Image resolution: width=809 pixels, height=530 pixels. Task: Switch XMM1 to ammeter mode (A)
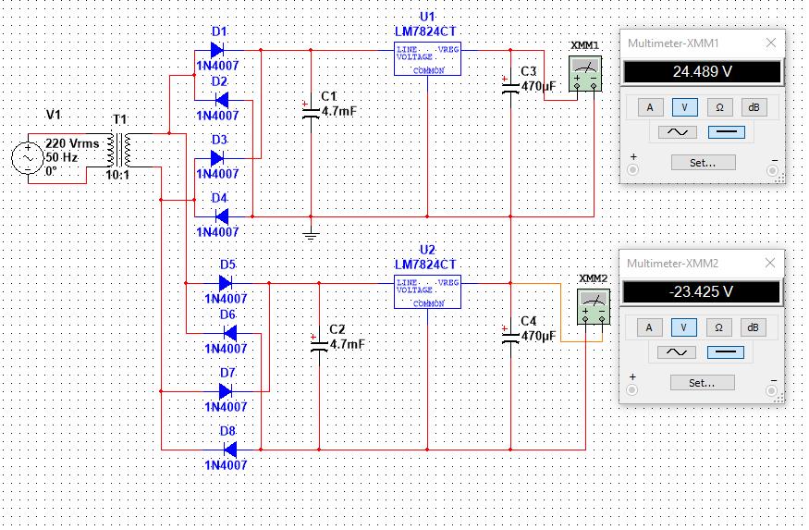coord(650,107)
